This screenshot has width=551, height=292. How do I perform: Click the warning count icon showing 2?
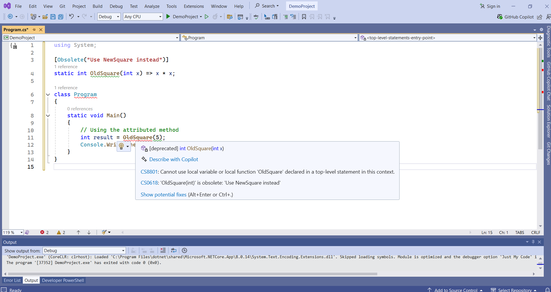[x=59, y=232]
